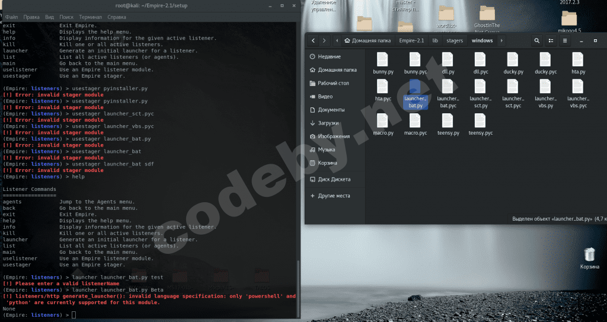The height and width of the screenshot is (322, 607).
Task: Open Документы in the sidebar
Action: [334, 110]
